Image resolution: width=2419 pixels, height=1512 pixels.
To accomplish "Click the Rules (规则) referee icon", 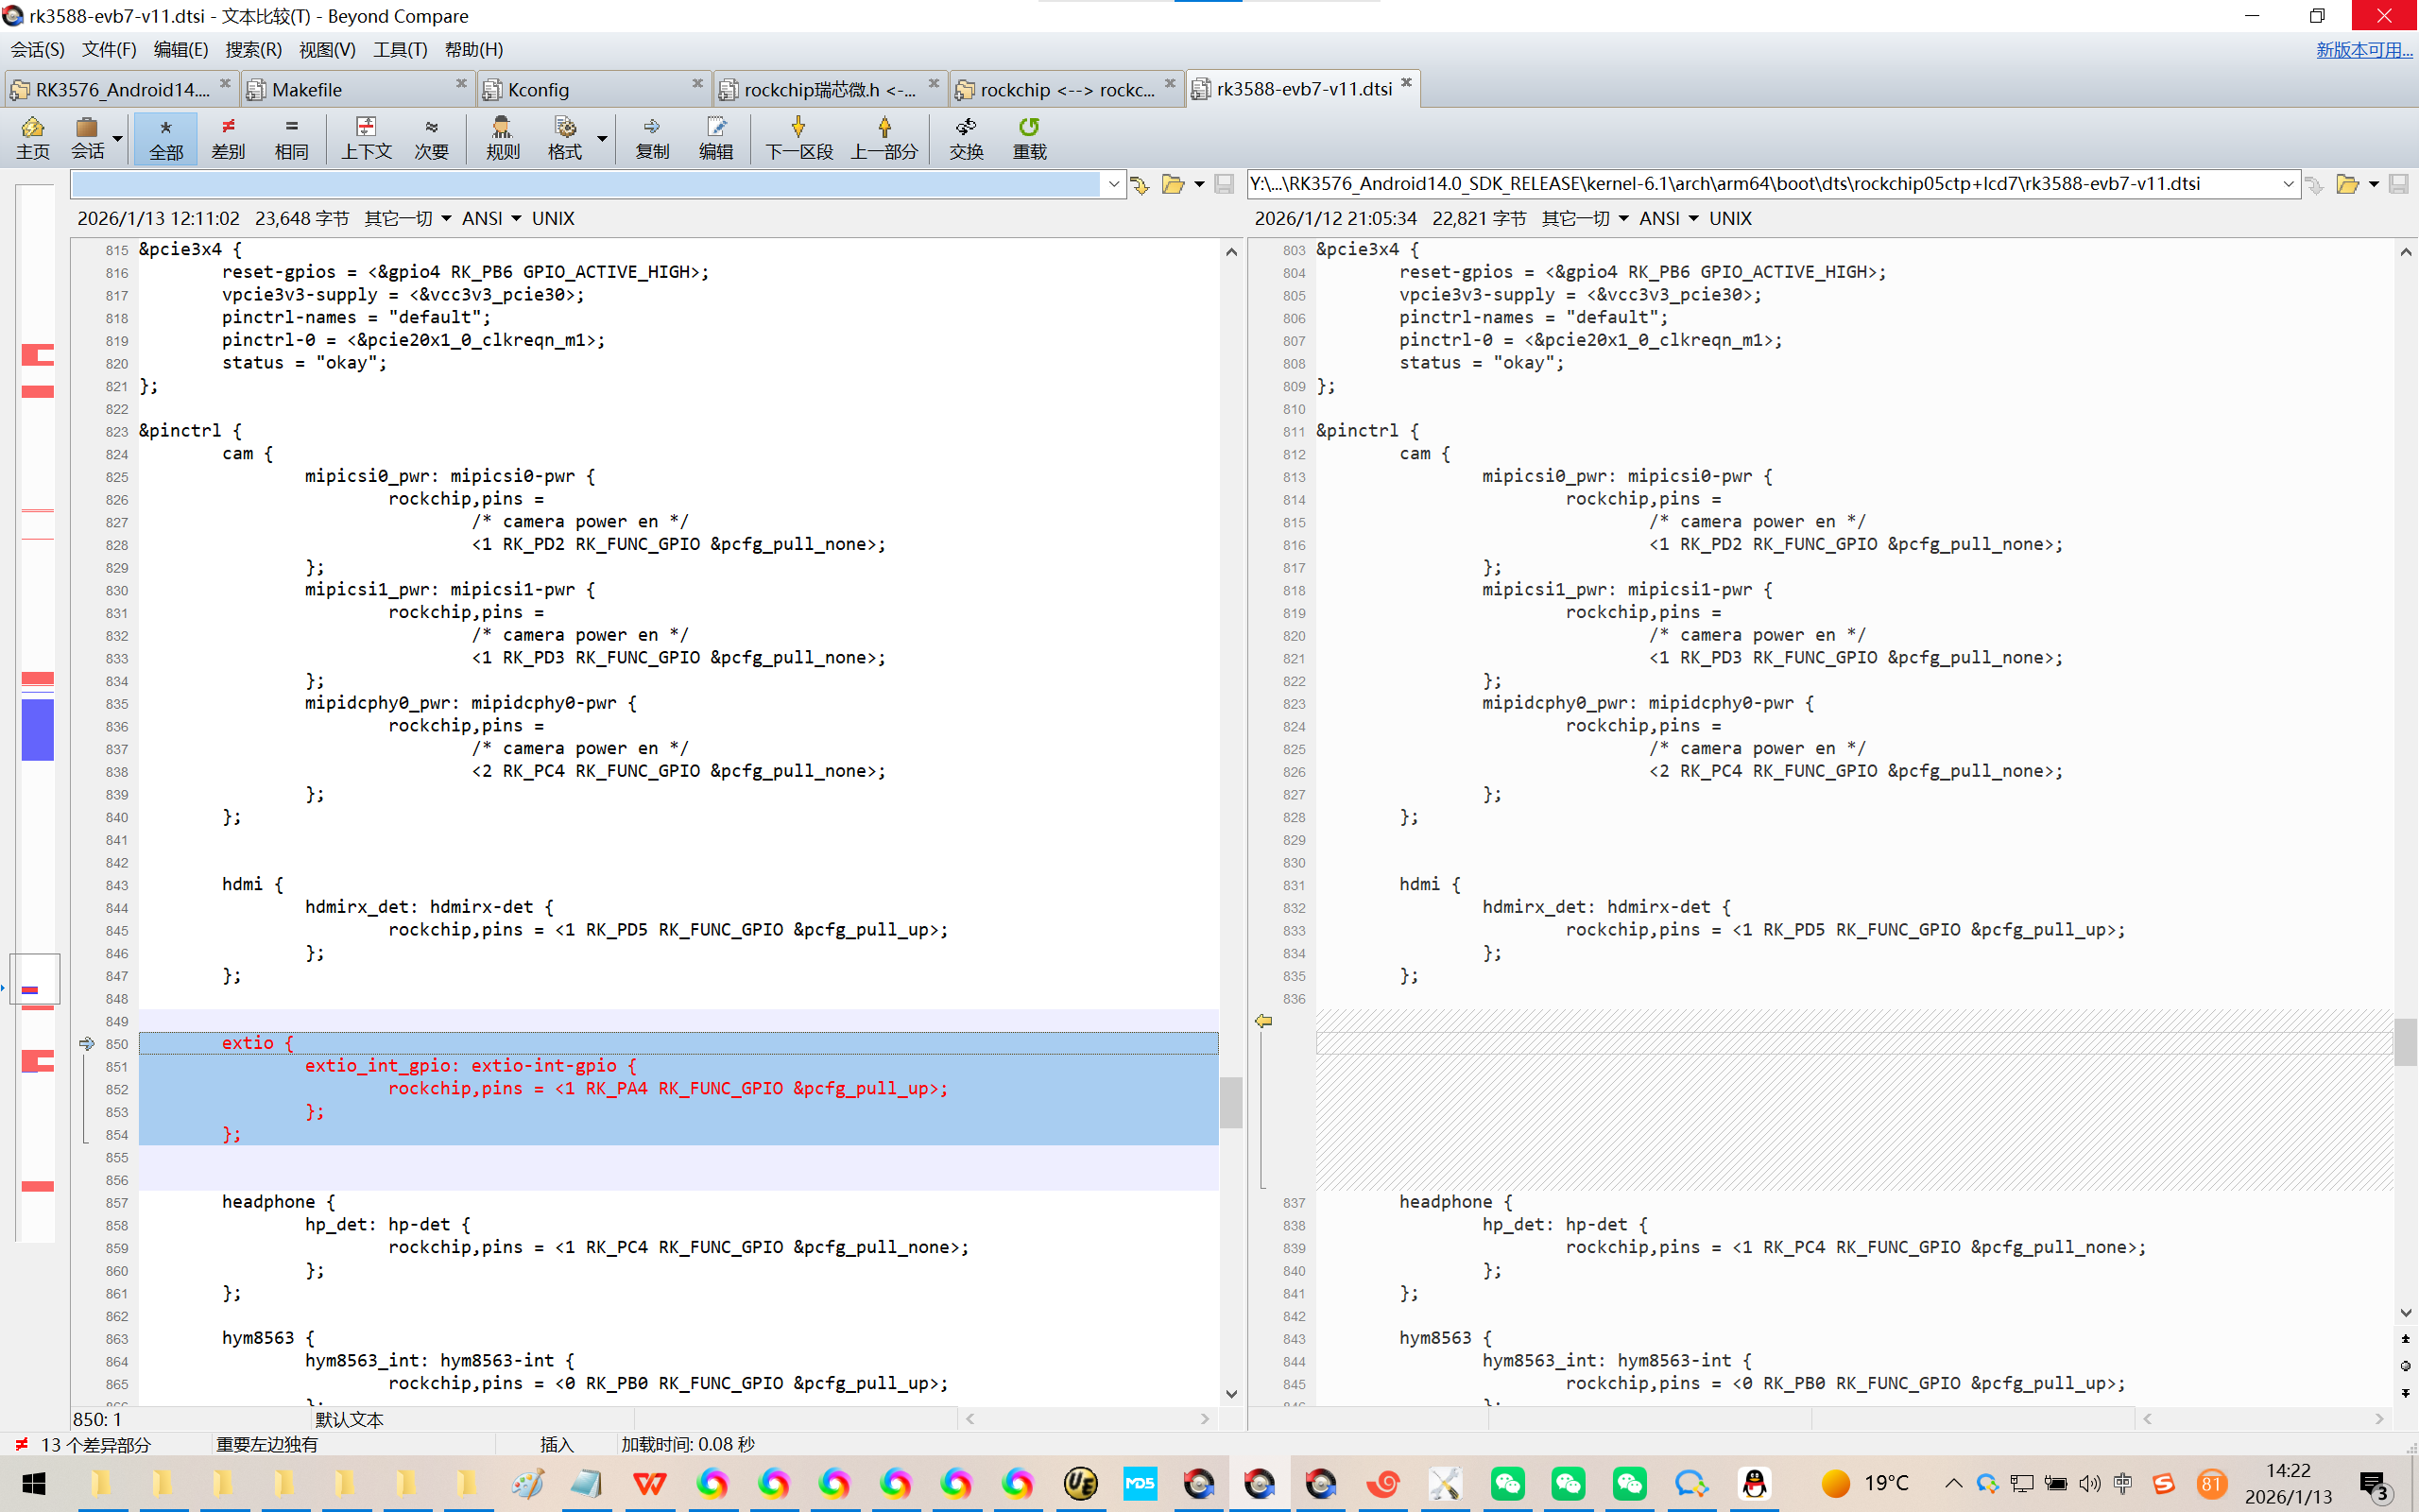I will coord(502,137).
